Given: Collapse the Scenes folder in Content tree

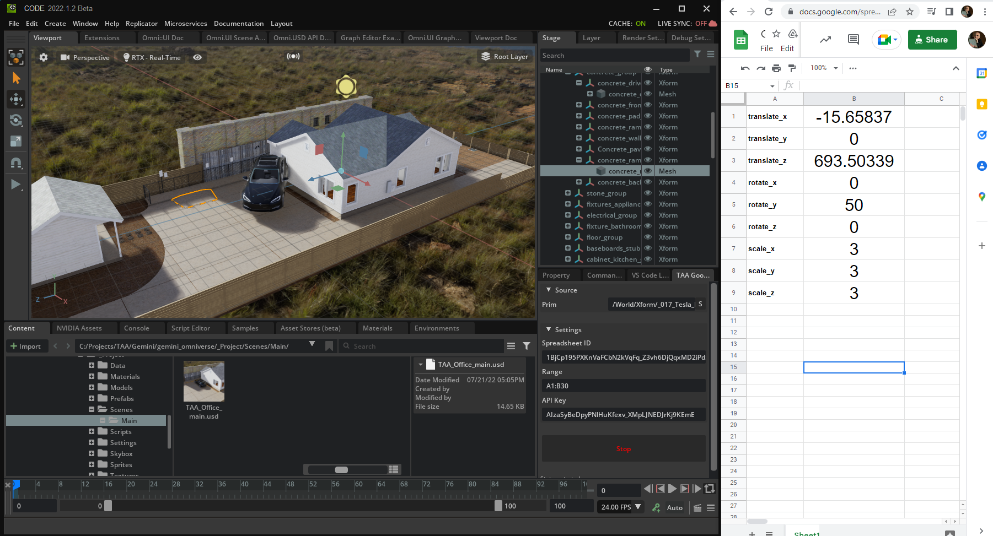Looking at the screenshot, I should 92,409.
